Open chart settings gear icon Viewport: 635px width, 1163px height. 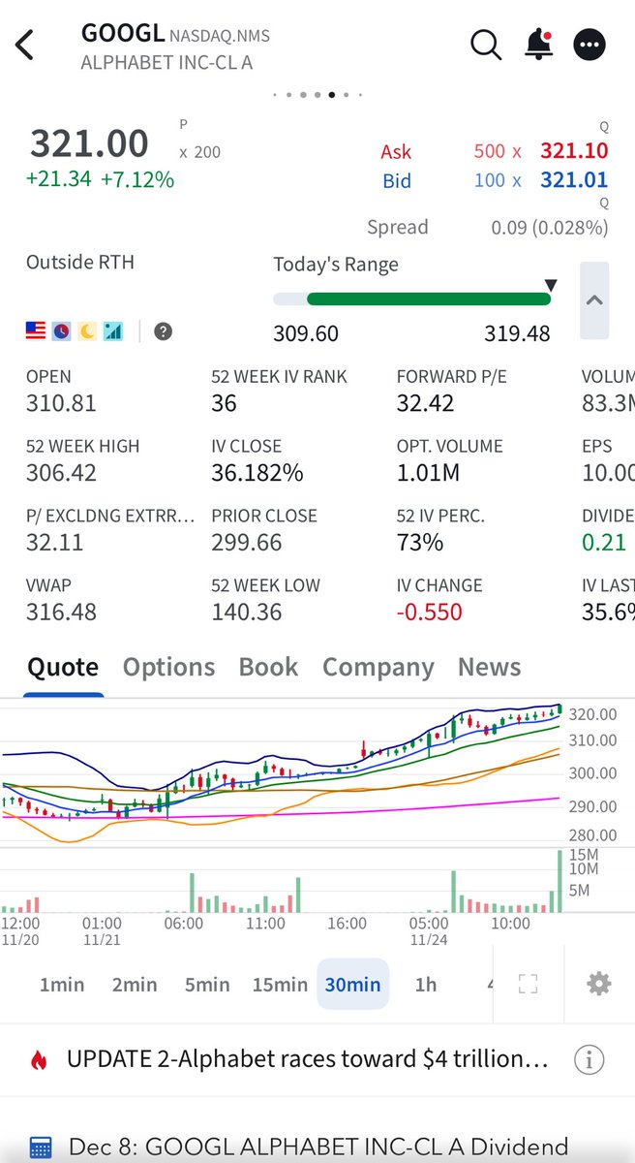(599, 984)
